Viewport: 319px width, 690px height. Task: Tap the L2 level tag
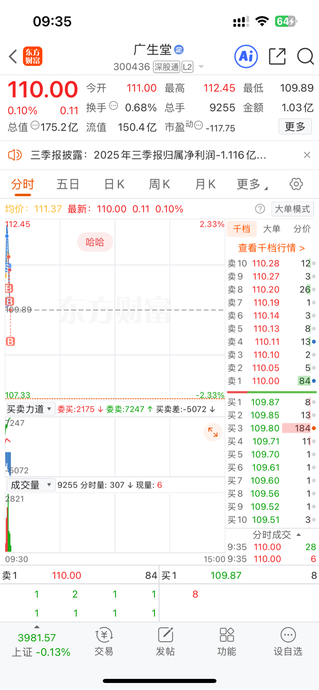(x=188, y=67)
